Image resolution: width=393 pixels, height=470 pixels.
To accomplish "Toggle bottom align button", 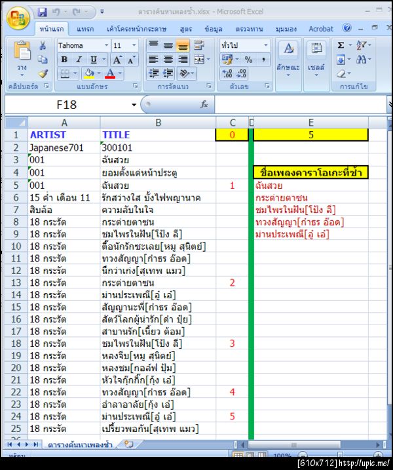I will pos(183,45).
